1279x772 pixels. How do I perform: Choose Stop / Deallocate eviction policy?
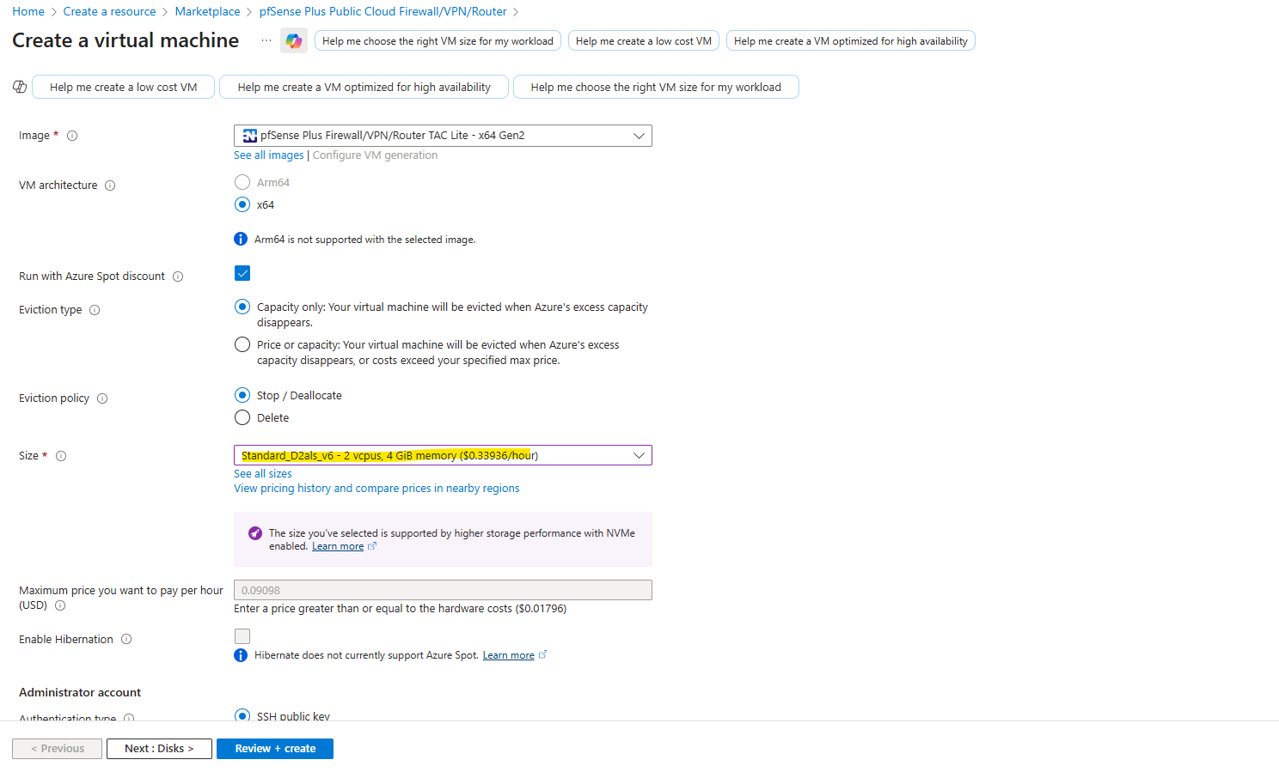pyautogui.click(x=242, y=395)
